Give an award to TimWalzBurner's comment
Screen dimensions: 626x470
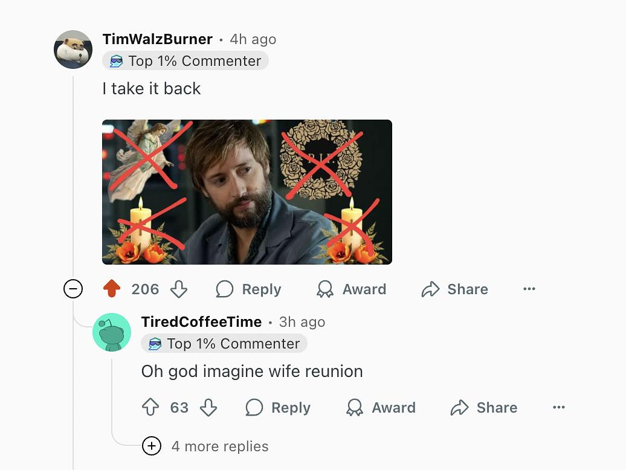[352, 289]
